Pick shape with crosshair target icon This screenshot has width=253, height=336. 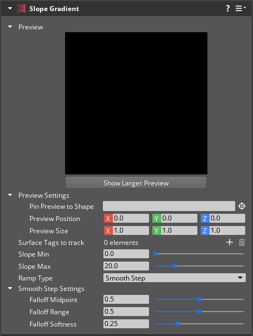242,206
